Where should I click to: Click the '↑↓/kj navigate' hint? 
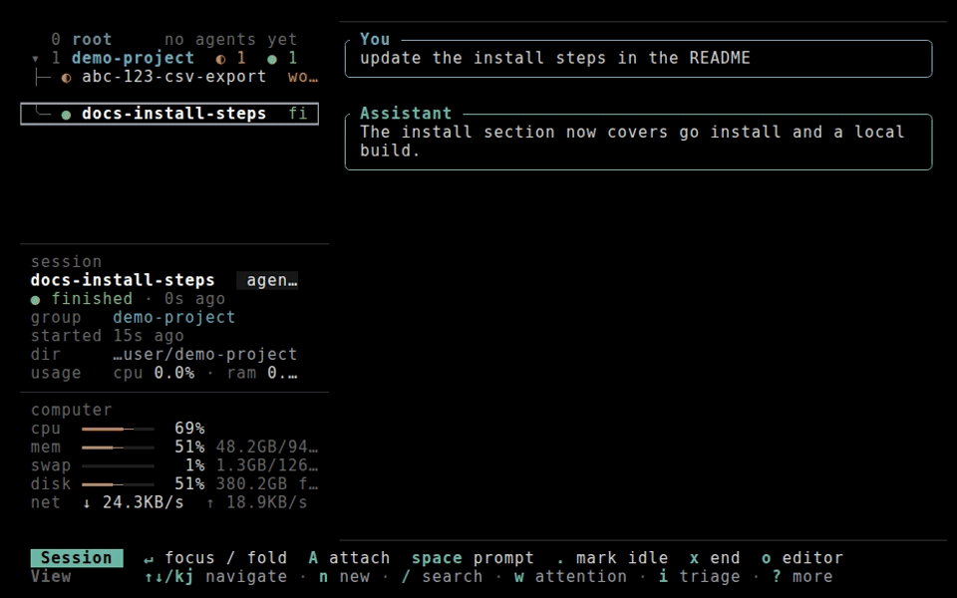[x=215, y=577]
